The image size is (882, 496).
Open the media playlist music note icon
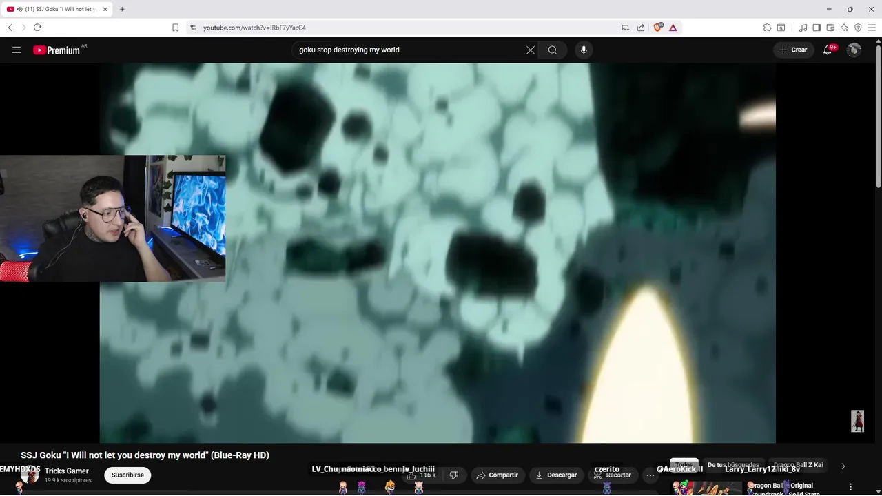(803, 28)
